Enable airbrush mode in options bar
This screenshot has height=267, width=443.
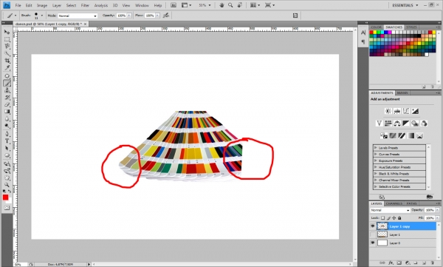(x=166, y=16)
